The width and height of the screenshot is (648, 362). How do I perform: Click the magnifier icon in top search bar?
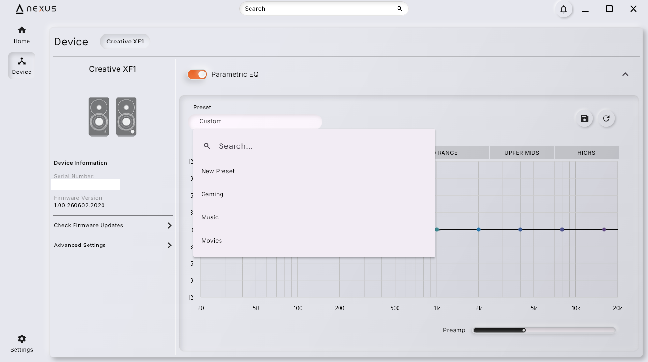coord(400,9)
